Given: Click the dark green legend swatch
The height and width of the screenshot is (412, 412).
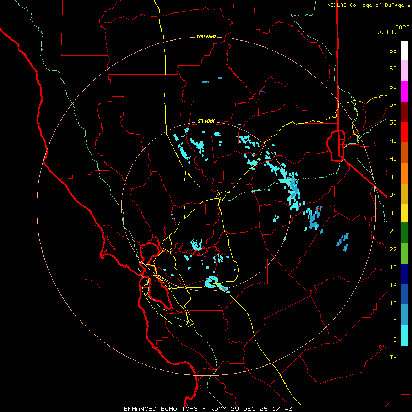Looking at the screenshot, I should pyautogui.click(x=404, y=233).
